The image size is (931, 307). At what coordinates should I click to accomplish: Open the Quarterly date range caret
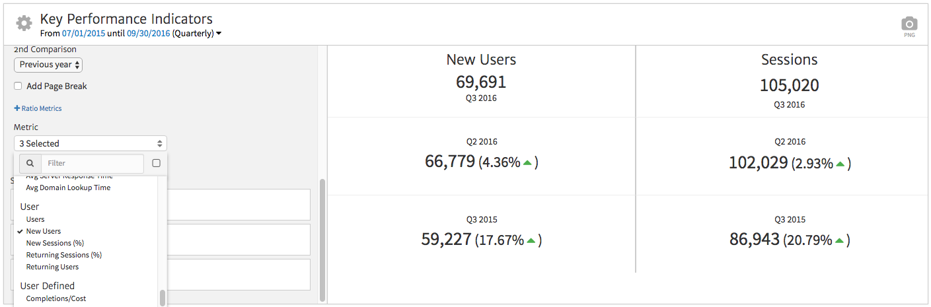pos(219,34)
